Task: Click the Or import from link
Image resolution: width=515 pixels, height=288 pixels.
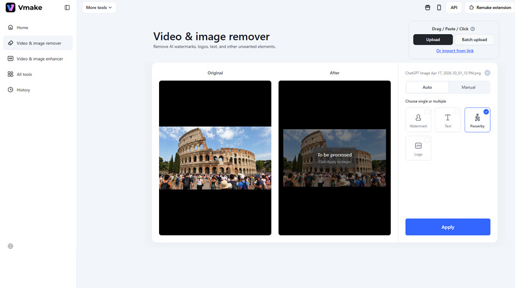Action: click(454, 51)
